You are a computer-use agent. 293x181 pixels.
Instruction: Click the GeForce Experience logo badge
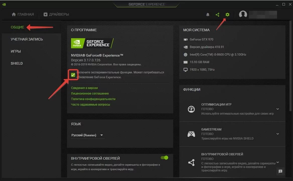pyautogui.click(x=92, y=43)
